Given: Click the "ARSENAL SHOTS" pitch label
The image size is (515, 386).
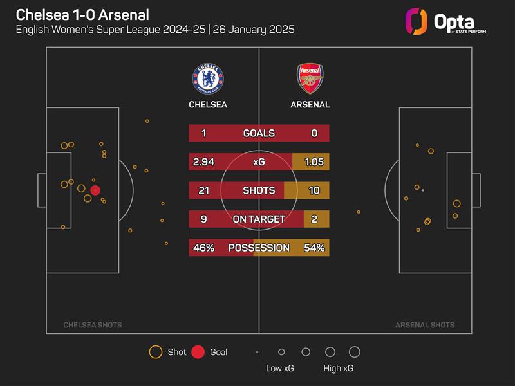Looking at the screenshot, I should coord(425,325).
